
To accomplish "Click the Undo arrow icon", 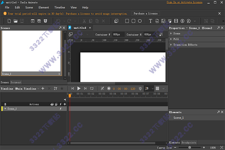I will [x=58, y=21].
